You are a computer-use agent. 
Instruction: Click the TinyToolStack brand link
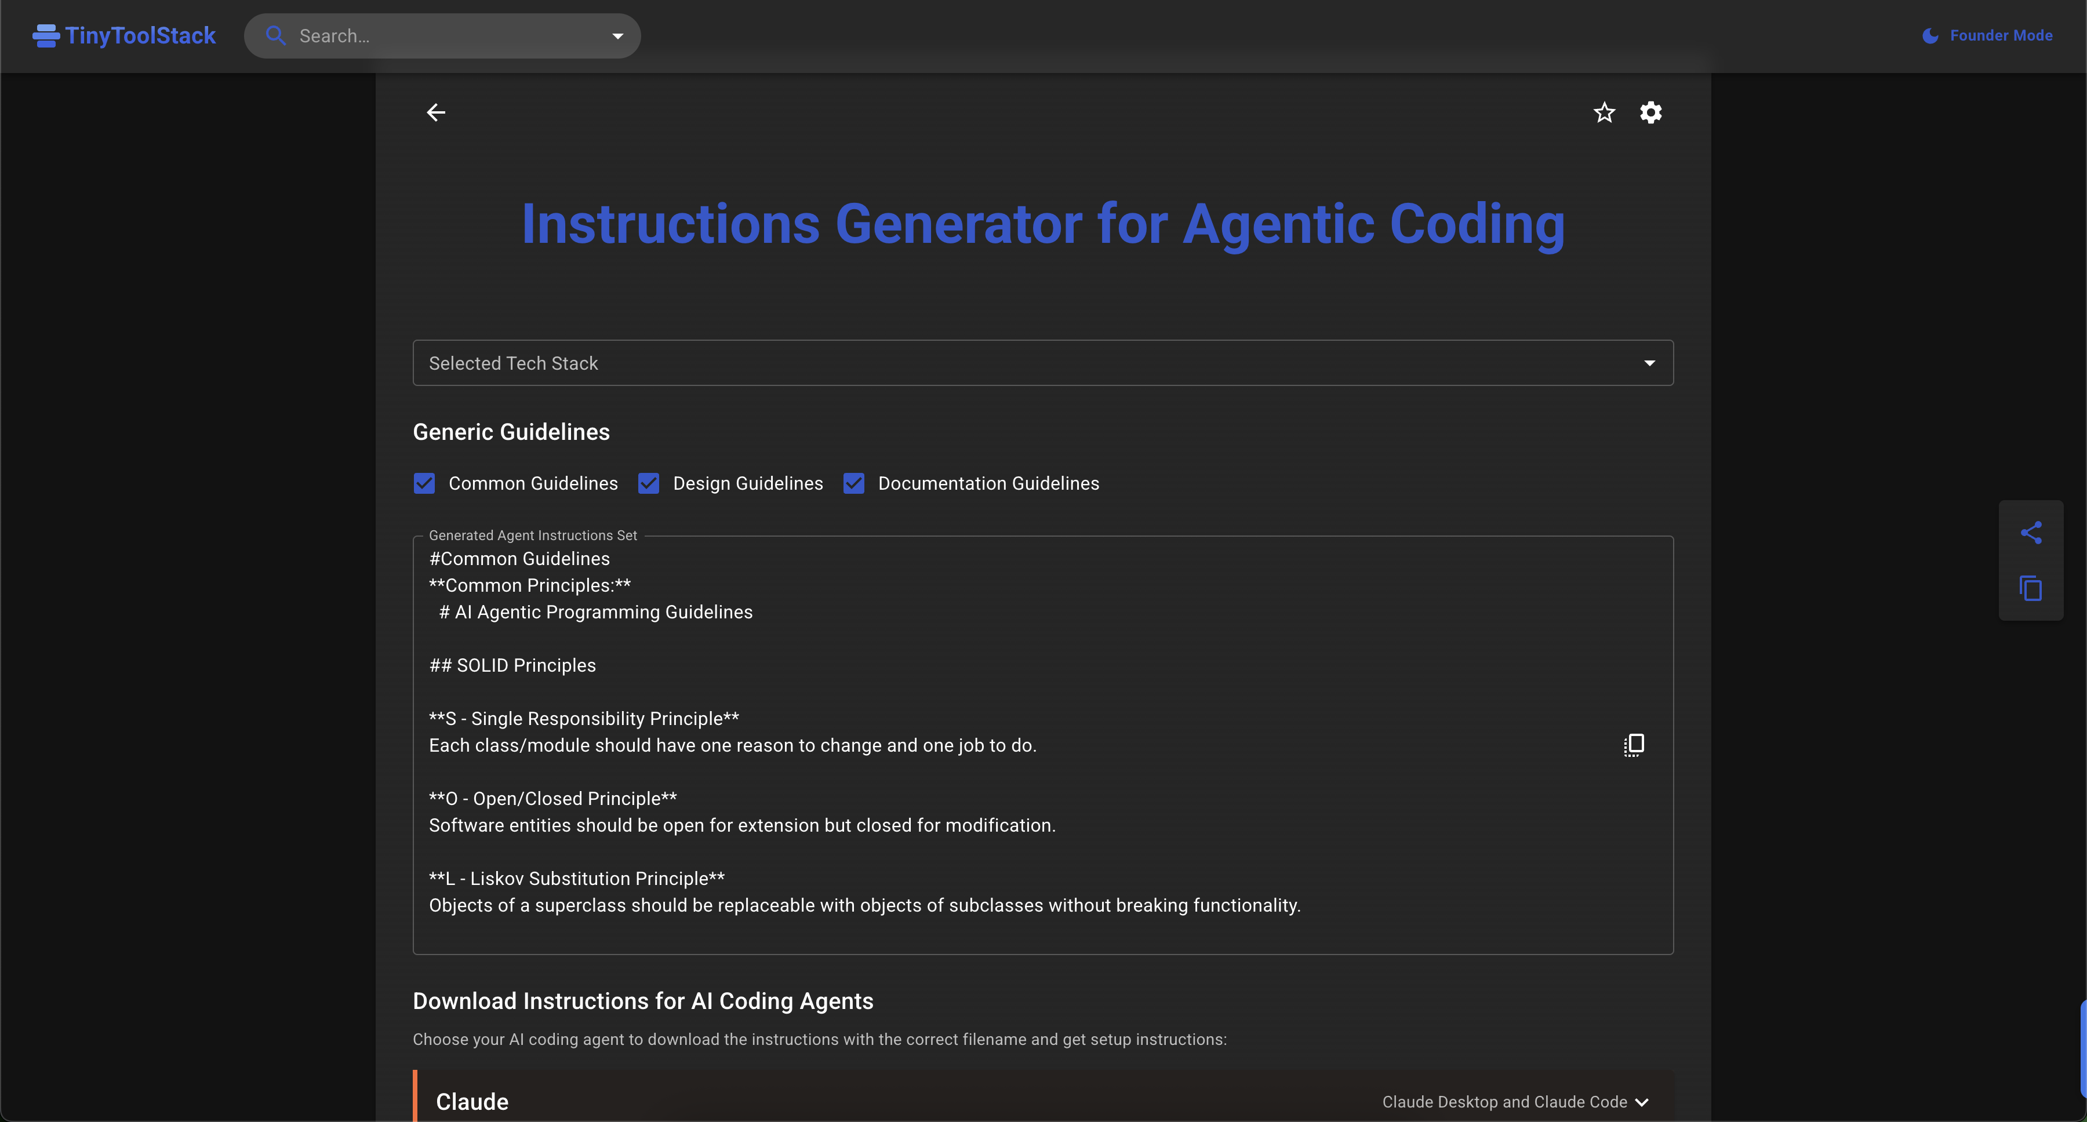click(124, 36)
